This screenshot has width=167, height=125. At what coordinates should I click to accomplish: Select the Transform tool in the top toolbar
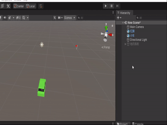tap(2, 6)
